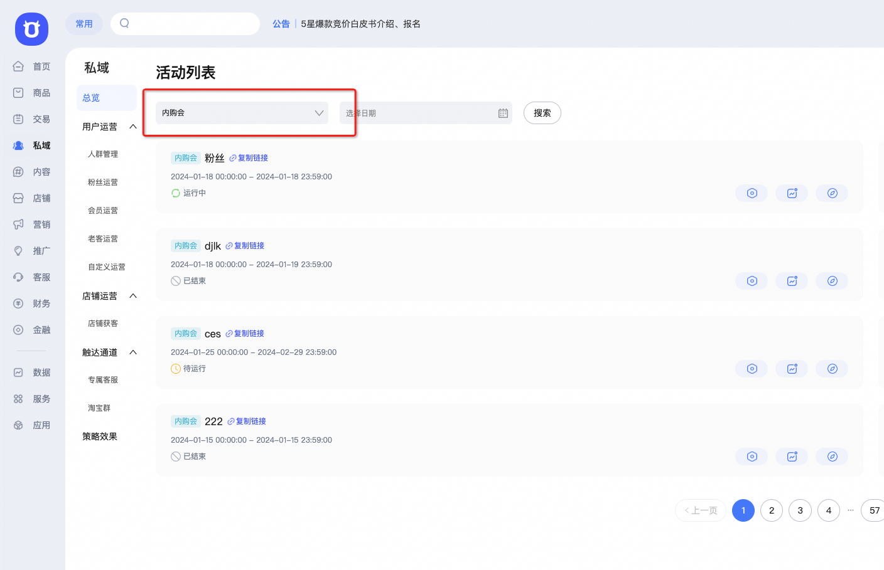Click the blue bull logo icon
This screenshot has height=570, width=884.
coord(31,29)
